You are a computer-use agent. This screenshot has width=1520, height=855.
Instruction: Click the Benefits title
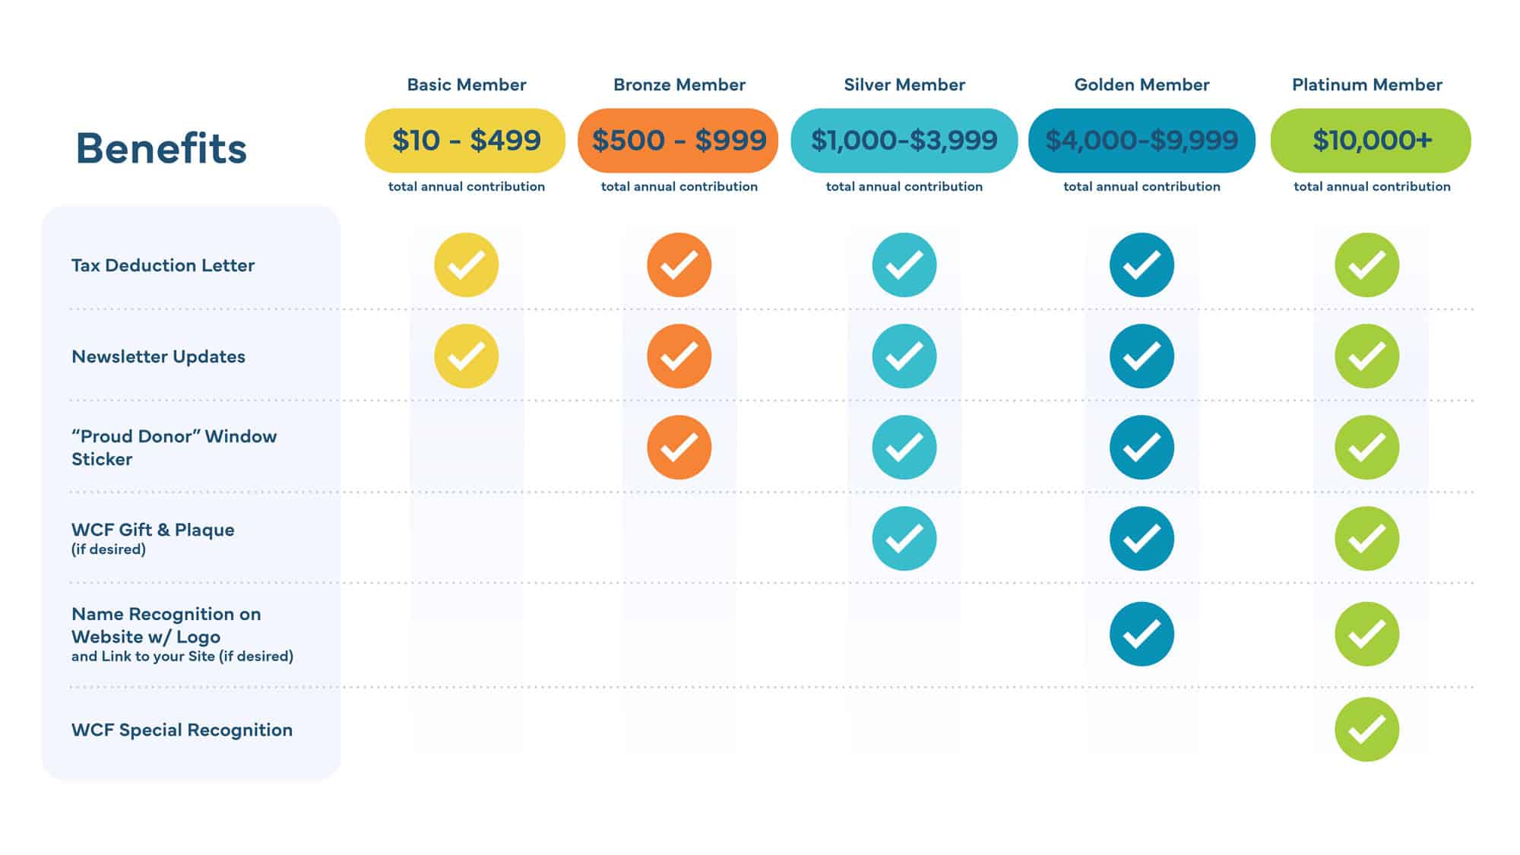[x=161, y=147]
